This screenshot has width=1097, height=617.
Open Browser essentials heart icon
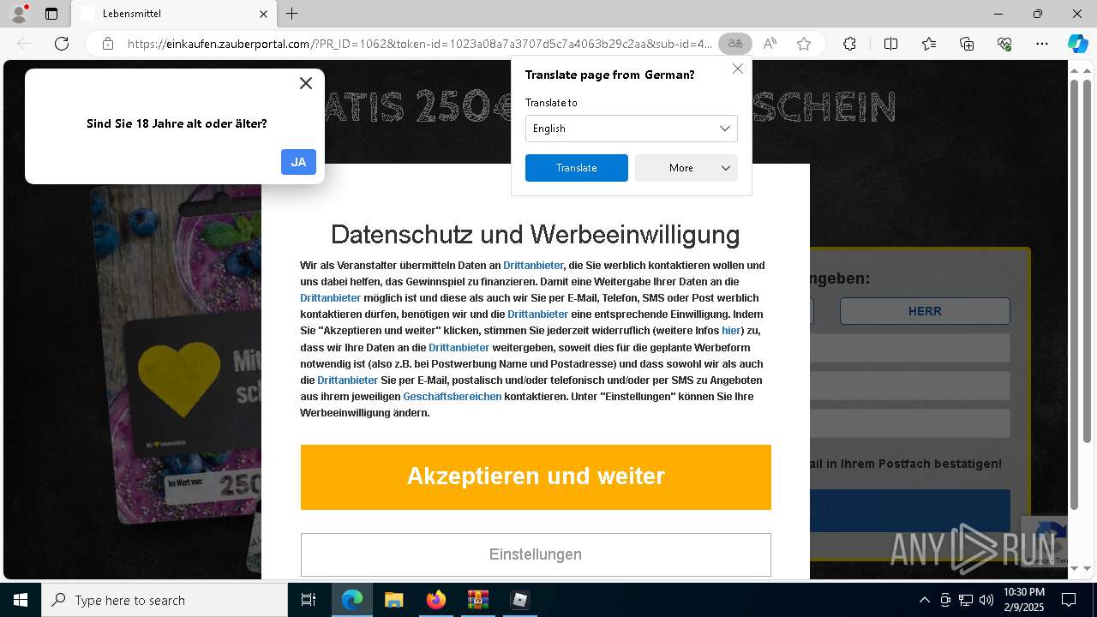(x=1004, y=44)
